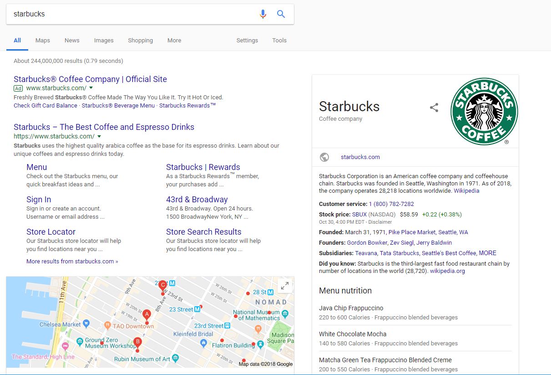The width and height of the screenshot is (551, 375).
Task: Open the Menu sitelink
Action: point(36,167)
